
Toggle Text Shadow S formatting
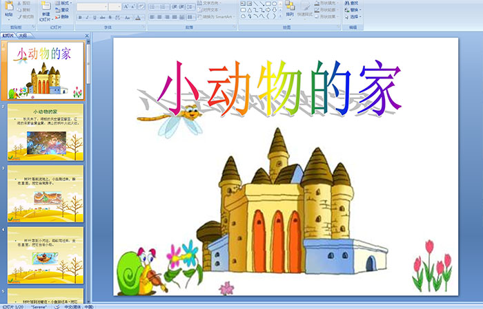coord(110,18)
